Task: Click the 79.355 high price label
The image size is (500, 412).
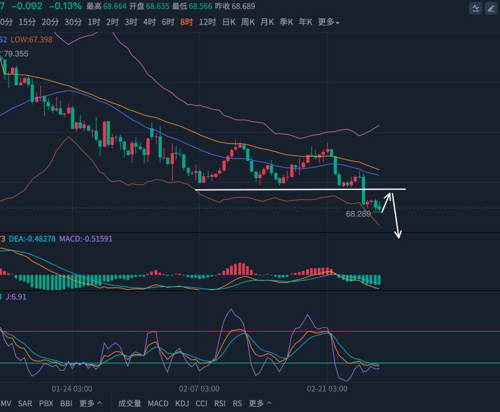Action: pos(16,54)
